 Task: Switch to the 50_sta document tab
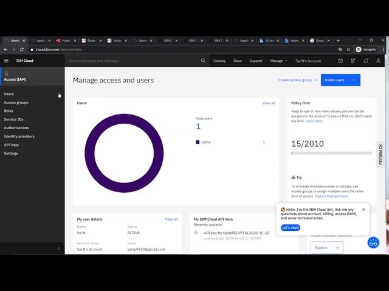269,41
